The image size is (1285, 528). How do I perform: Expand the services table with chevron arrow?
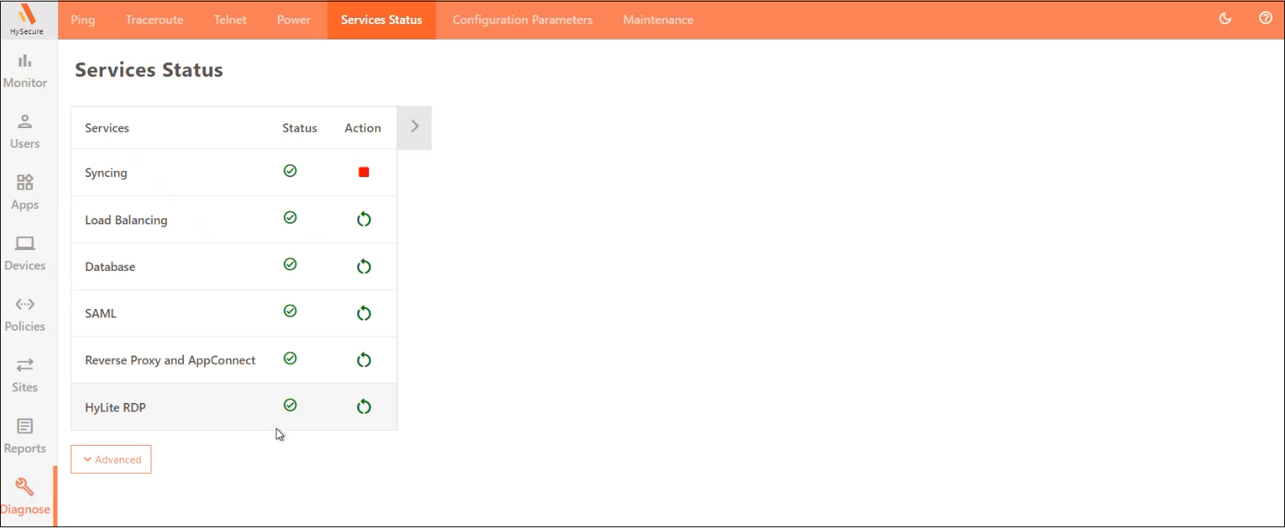(x=415, y=127)
